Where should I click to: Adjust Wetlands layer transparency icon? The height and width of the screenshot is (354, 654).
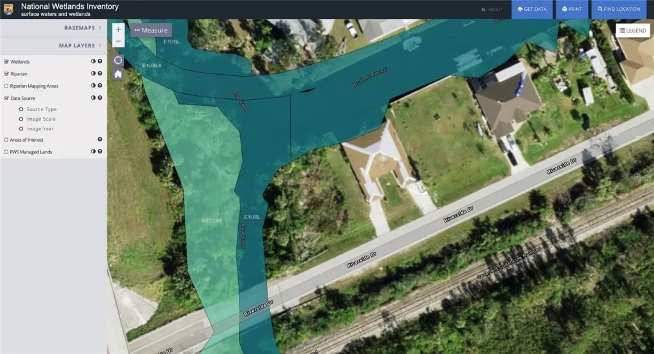[93, 62]
